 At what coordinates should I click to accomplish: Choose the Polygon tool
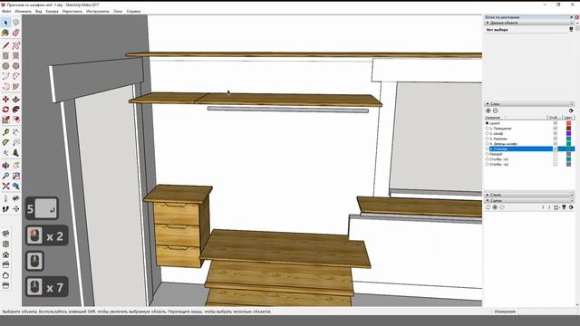click(16, 66)
